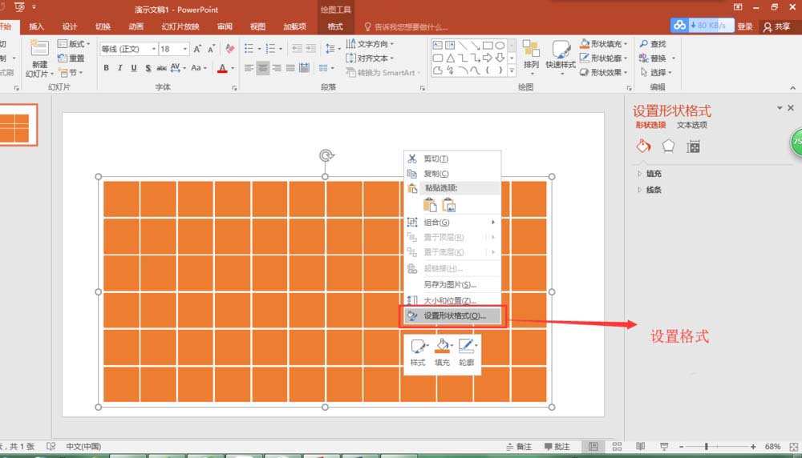Click Fill (填充) in mini toolbar

point(443,352)
